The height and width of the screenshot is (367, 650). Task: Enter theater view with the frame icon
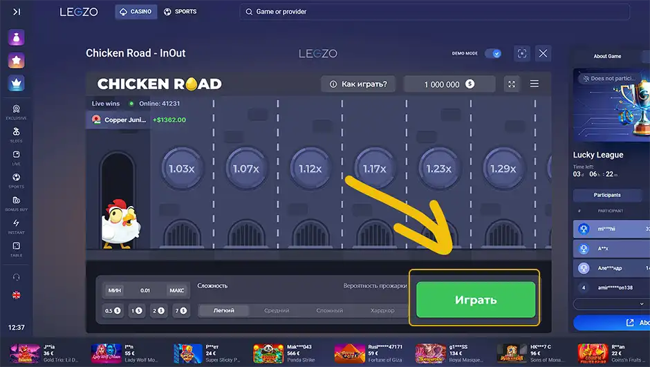[x=522, y=53]
